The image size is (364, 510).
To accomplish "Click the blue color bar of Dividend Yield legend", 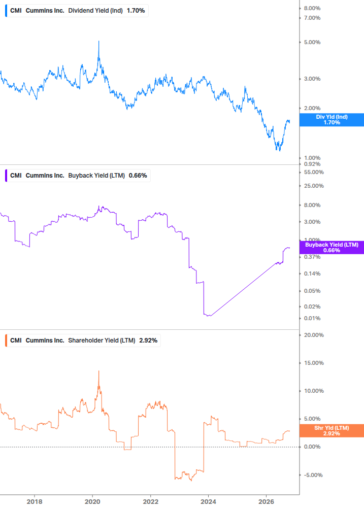I will (x=6, y=11).
